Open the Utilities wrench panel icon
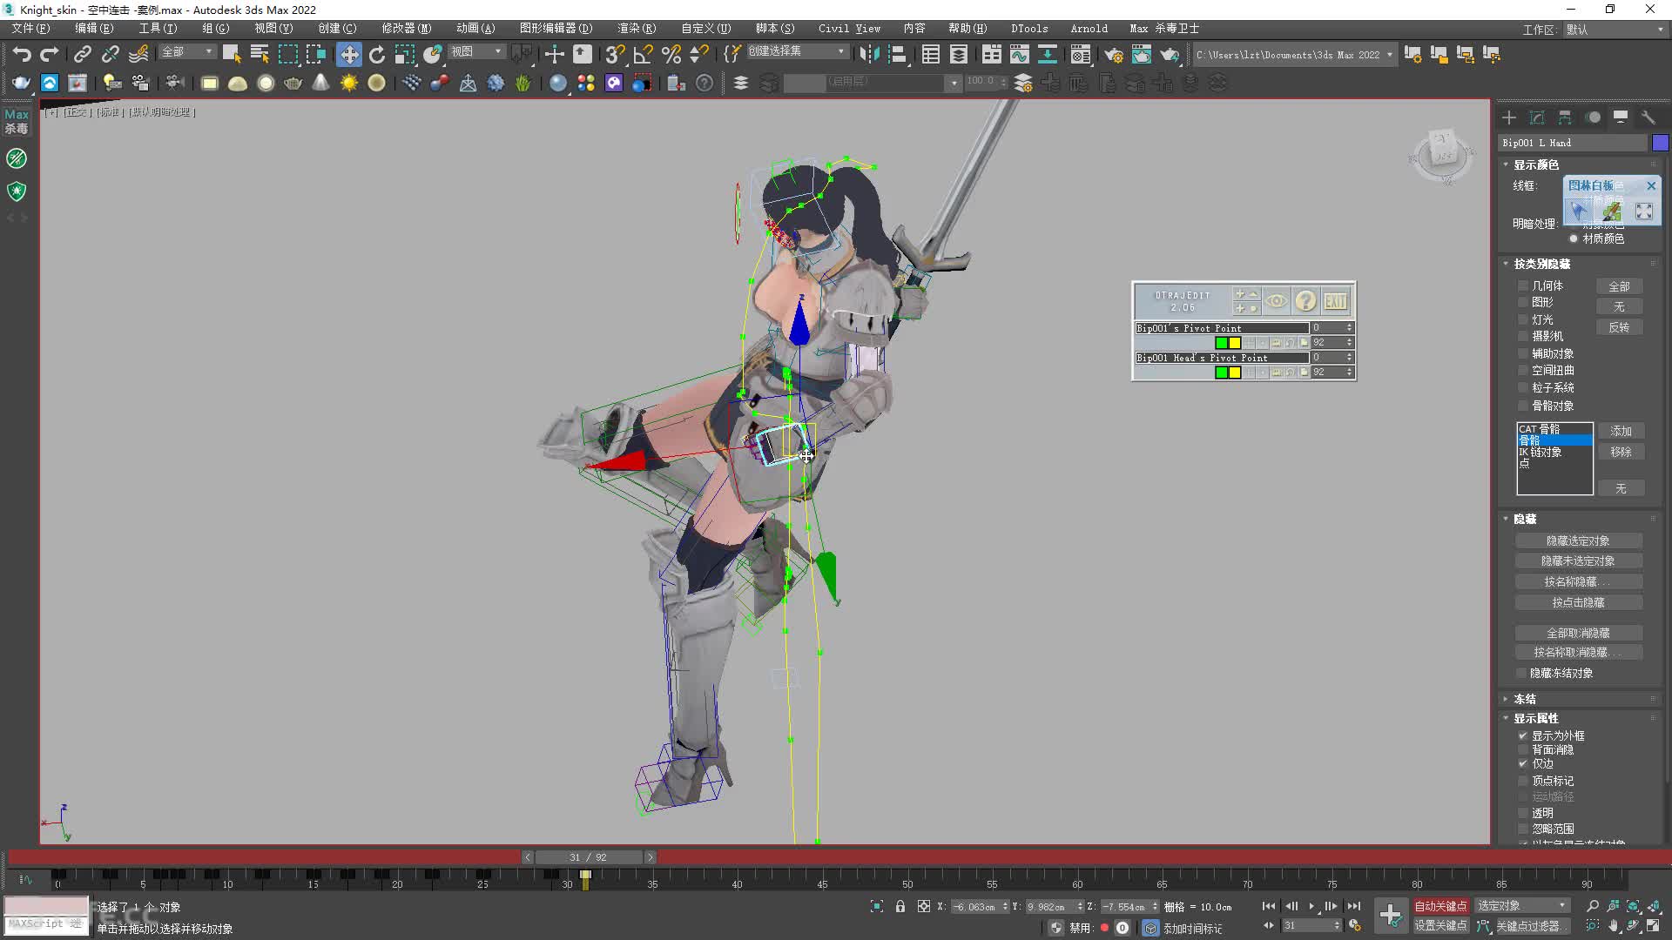 pyautogui.click(x=1648, y=117)
